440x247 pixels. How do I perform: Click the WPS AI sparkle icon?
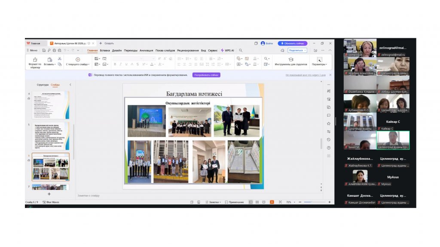point(222,50)
